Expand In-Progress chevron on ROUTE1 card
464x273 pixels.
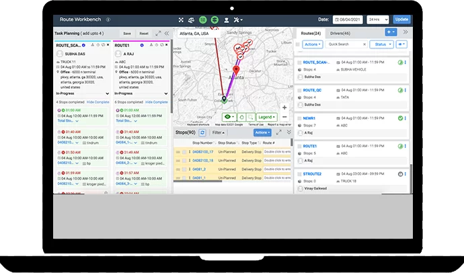click(x=165, y=93)
